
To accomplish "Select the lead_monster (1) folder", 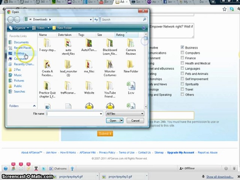I will [x=68, y=68].
